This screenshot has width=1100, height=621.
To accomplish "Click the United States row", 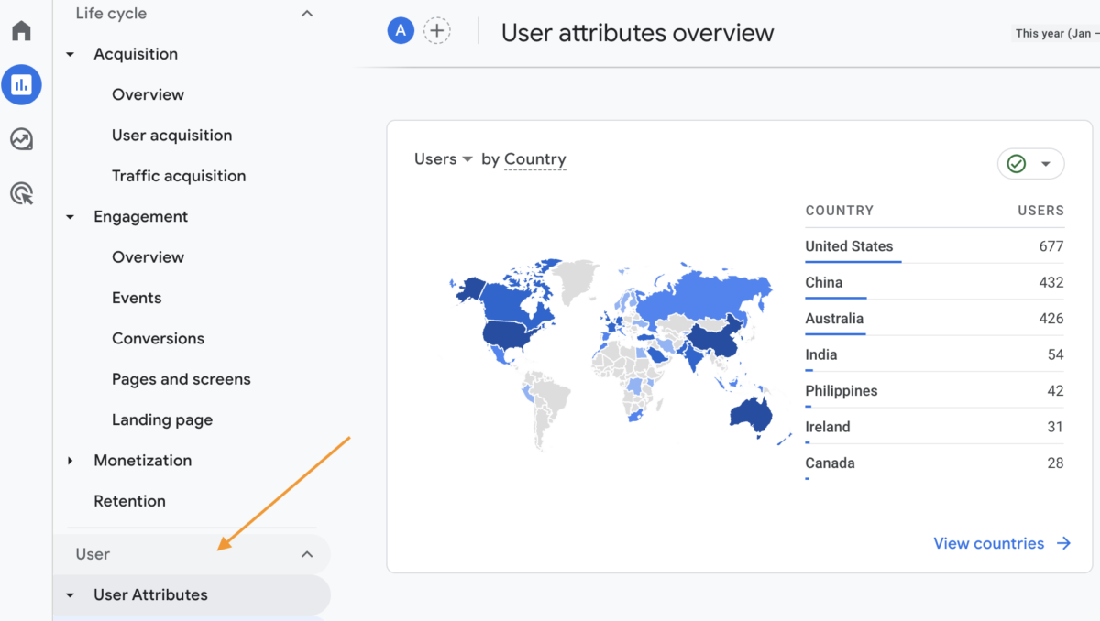I will tap(934, 246).
